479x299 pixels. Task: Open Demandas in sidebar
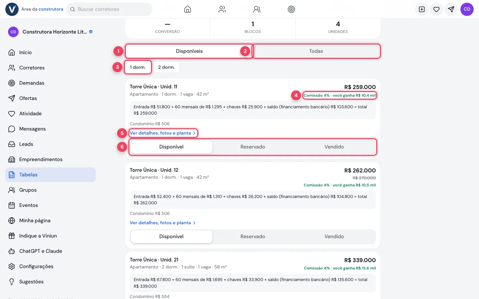[x=51, y=83]
